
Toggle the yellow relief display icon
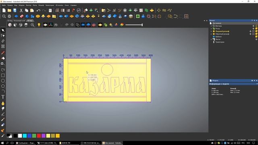[100, 25]
